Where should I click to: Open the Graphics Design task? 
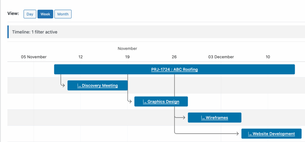point(163,102)
